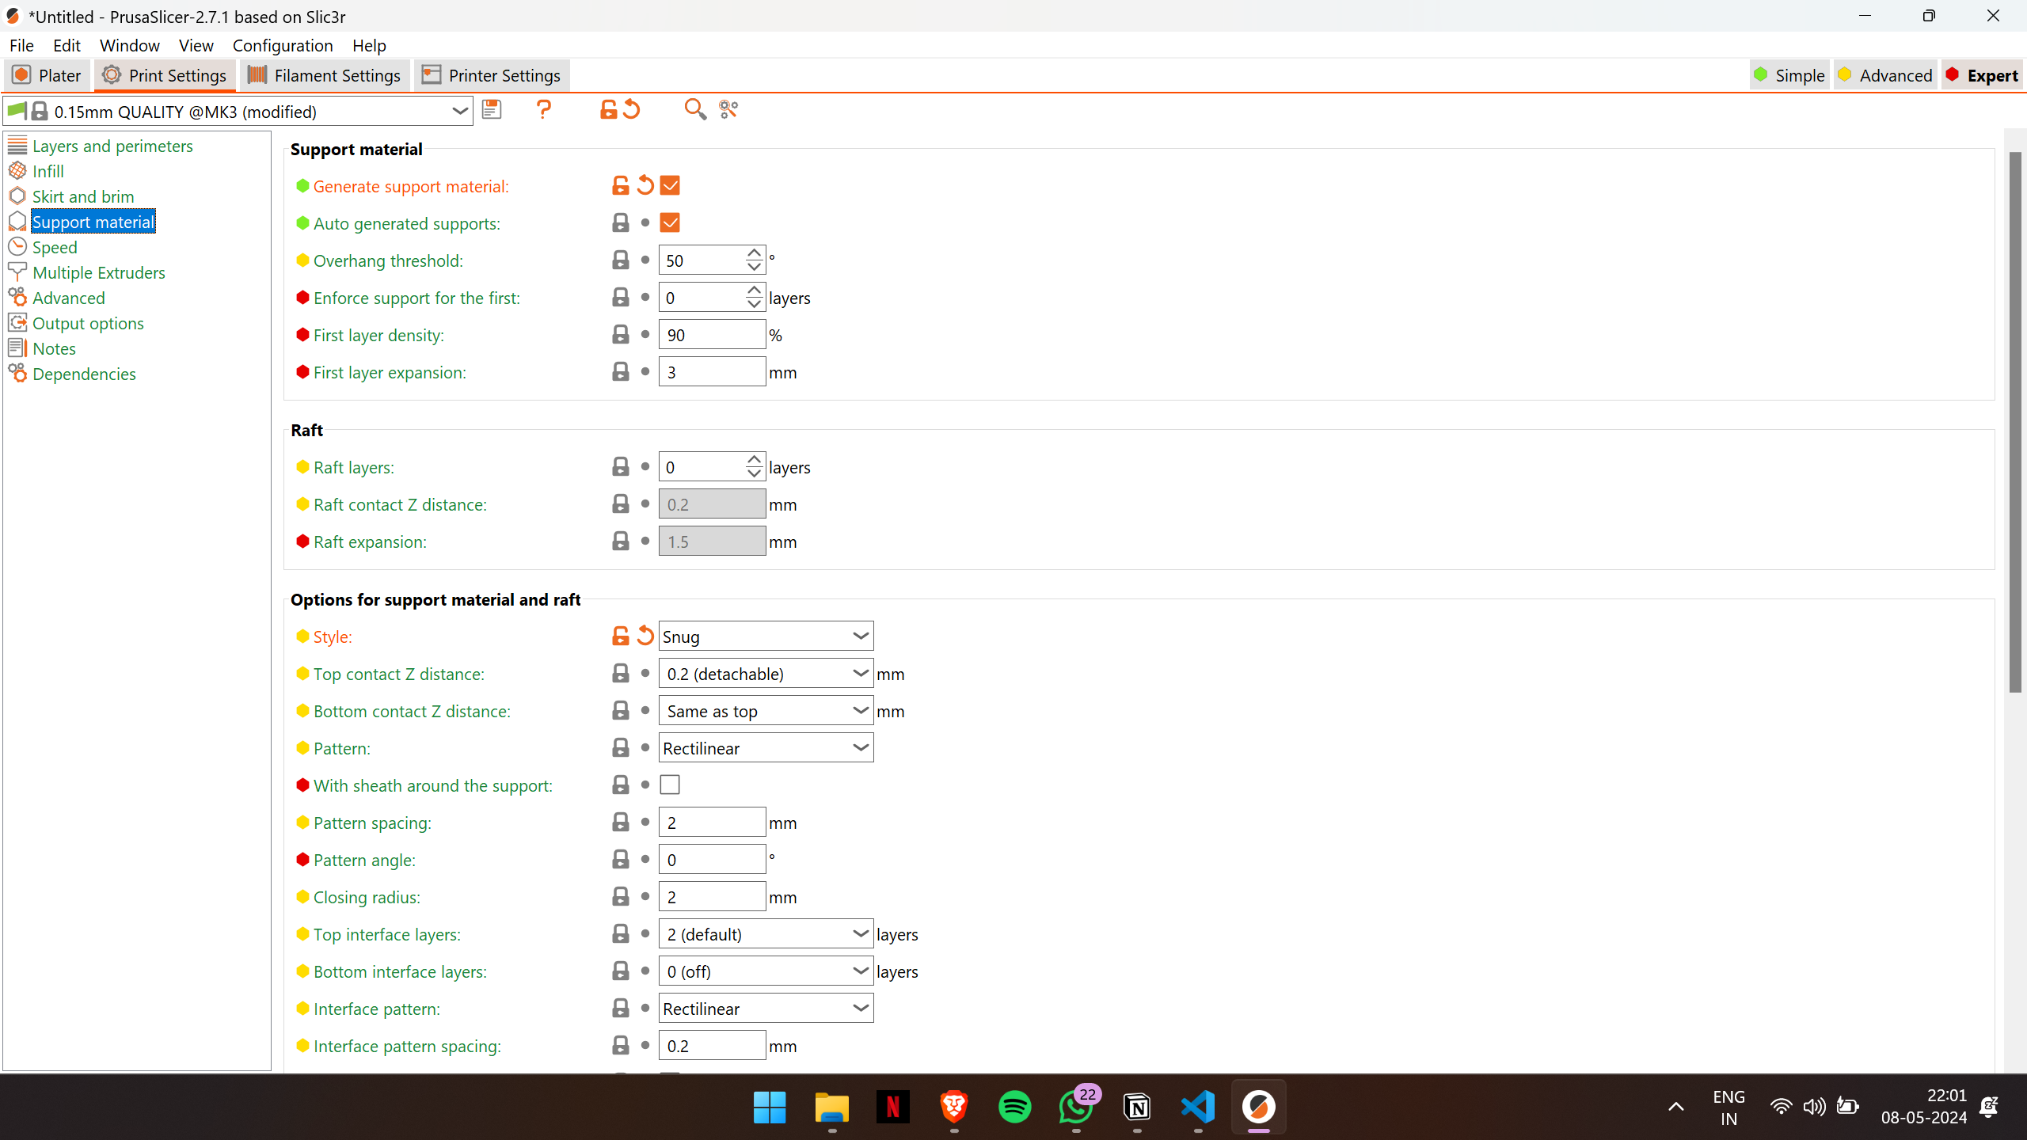Image resolution: width=2027 pixels, height=1140 pixels.
Task: Click the lock icon next to First layer density
Action: [621, 334]
